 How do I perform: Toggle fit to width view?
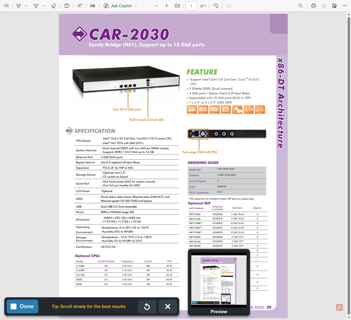pyautogui.click(x=178, y=6)
